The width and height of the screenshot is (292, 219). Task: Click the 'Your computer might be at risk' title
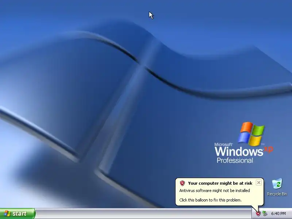pos(220,183)
